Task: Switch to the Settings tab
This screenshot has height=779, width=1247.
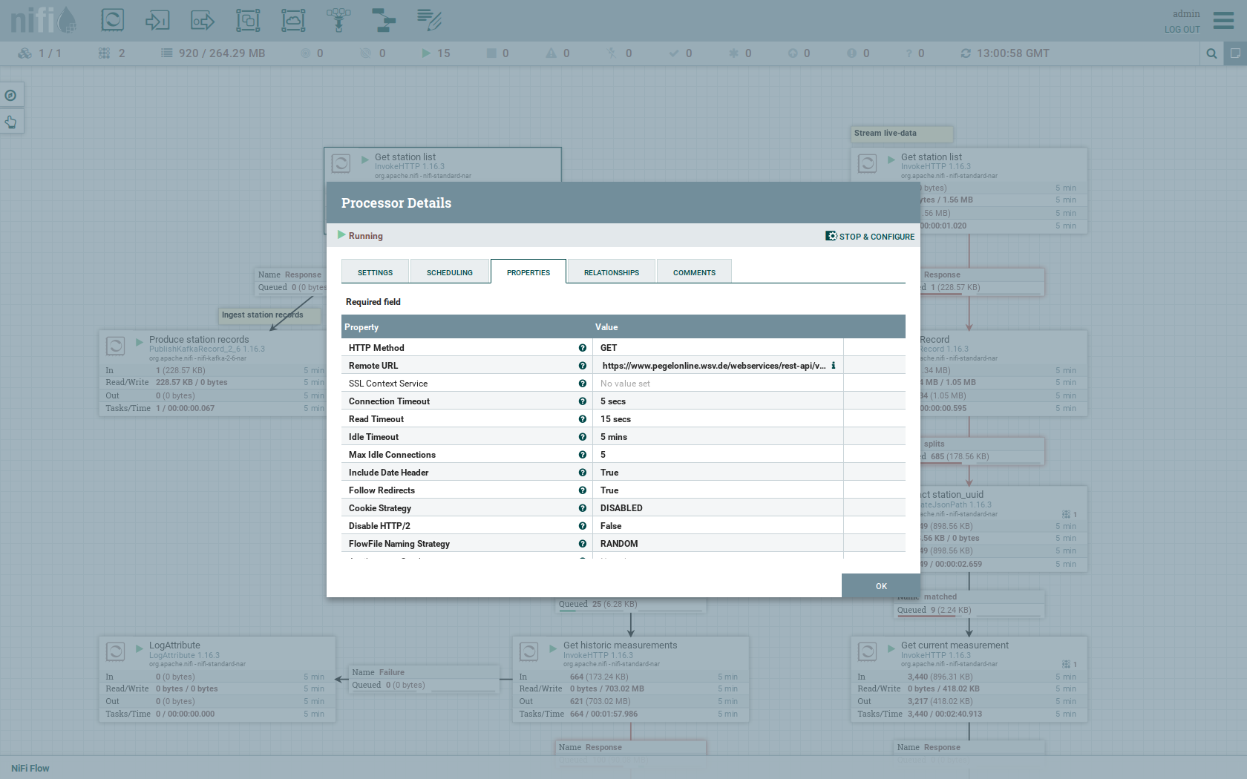Action: click(375, 272)
